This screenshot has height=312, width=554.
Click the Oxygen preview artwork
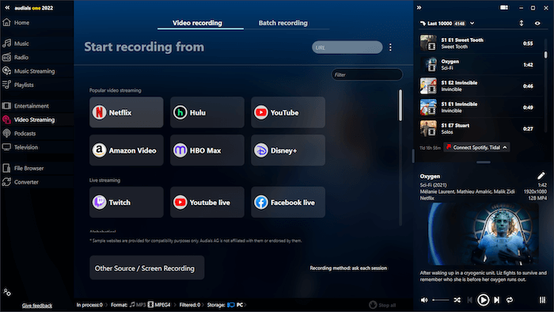click(483, 234)
